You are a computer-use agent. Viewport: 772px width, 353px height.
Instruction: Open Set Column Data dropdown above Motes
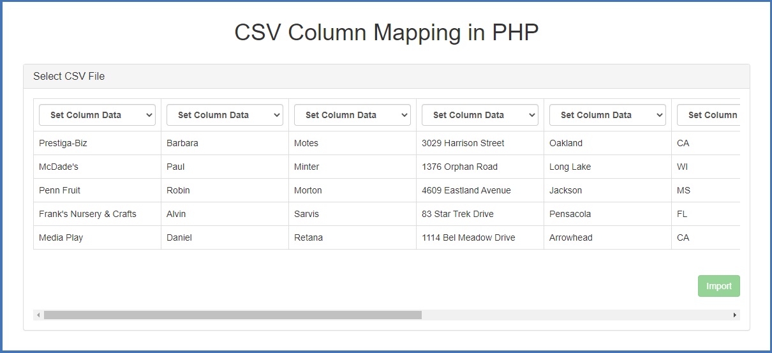click(352, 115)
